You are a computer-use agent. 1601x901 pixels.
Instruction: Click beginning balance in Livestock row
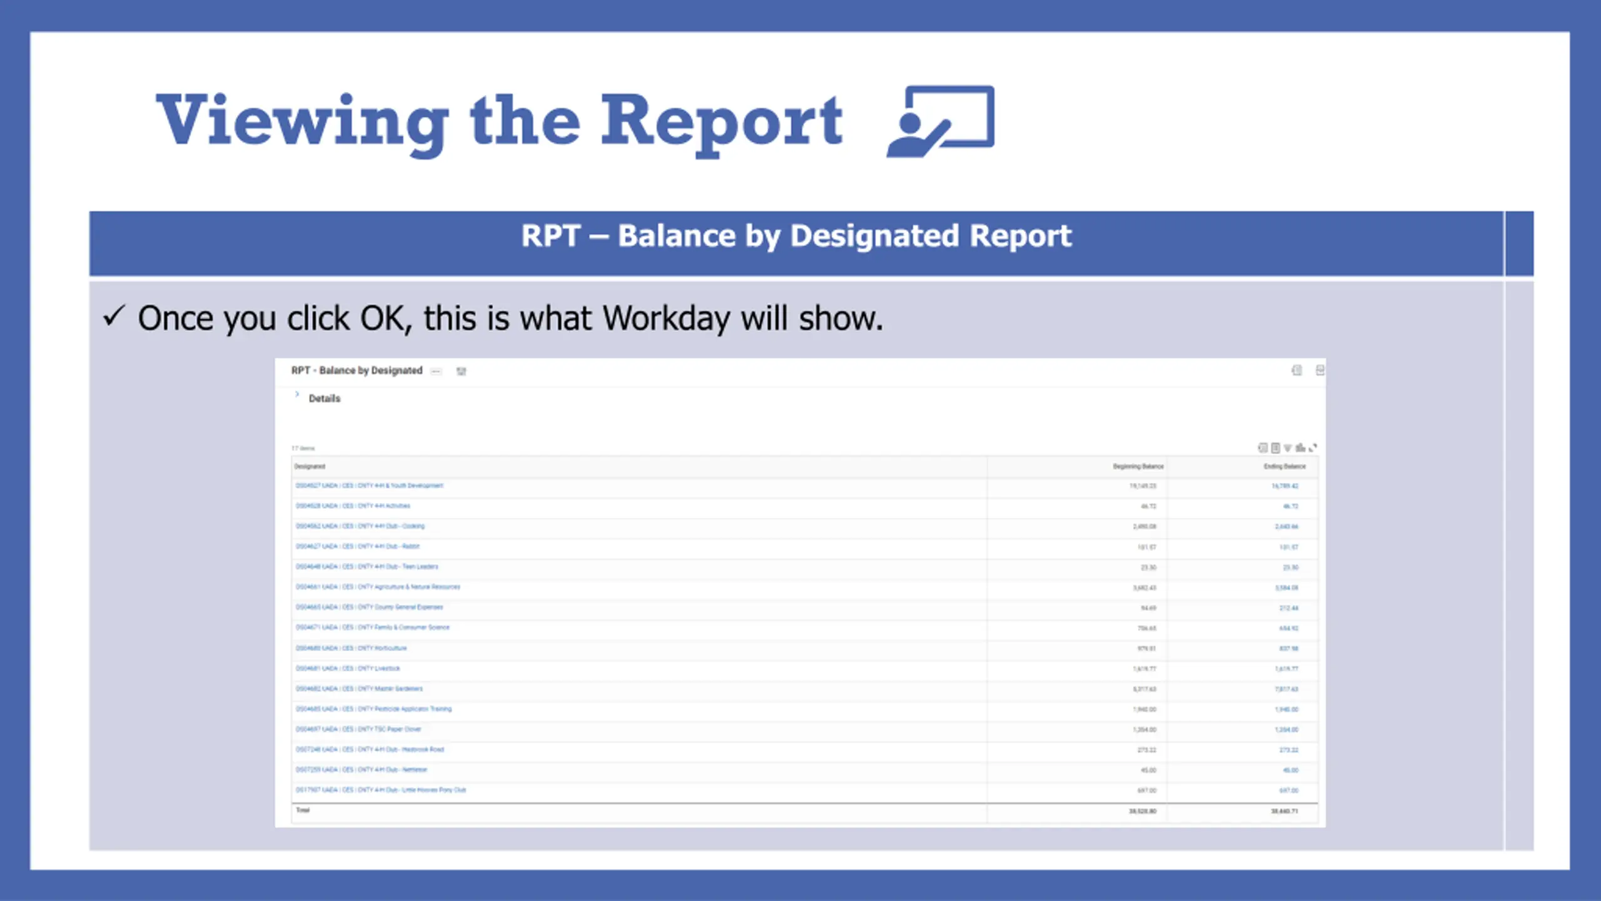pos(1144,669)
